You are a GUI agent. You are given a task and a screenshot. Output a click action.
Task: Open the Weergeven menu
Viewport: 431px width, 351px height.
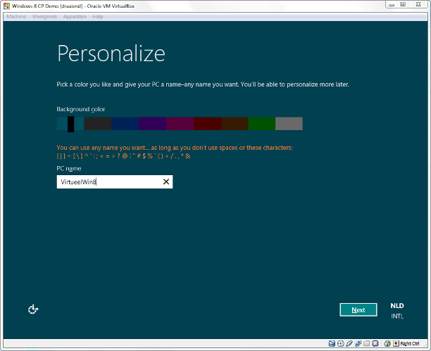click(44, 16)
